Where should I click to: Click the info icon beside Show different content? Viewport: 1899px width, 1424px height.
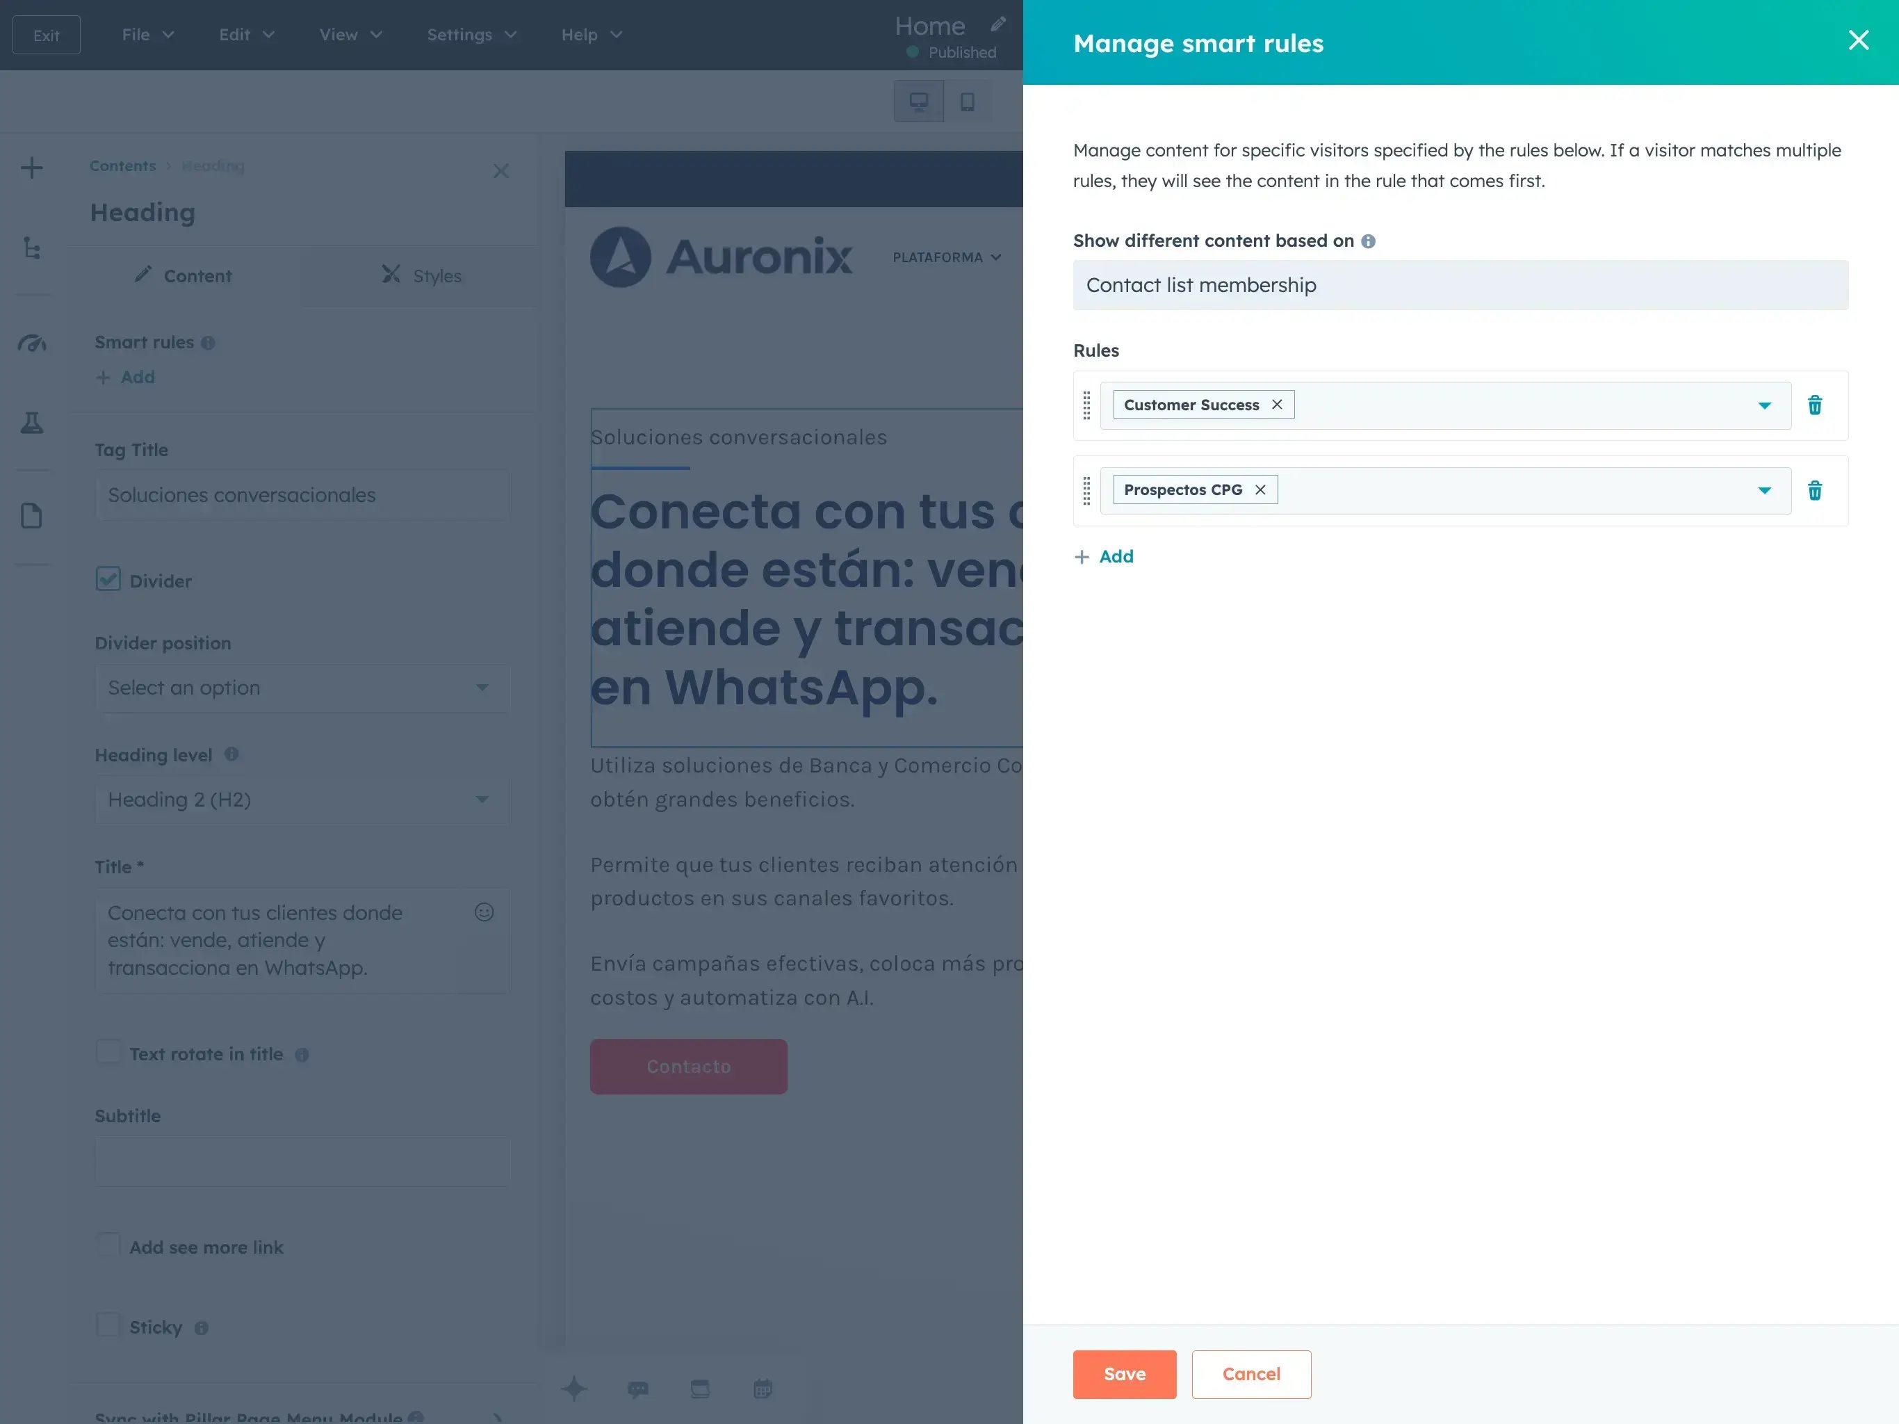point(1367,241)
